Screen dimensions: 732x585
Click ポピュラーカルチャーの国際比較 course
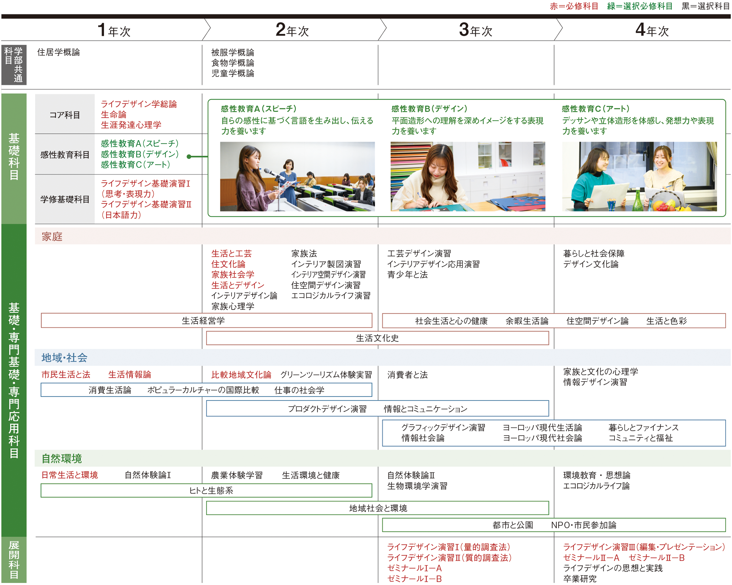203,390
